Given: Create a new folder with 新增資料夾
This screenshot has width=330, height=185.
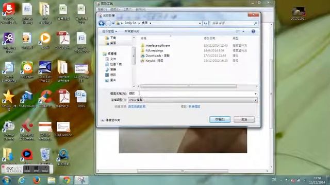Looking at the screenshot, I should pyautogui.click(x=131, y=31).
